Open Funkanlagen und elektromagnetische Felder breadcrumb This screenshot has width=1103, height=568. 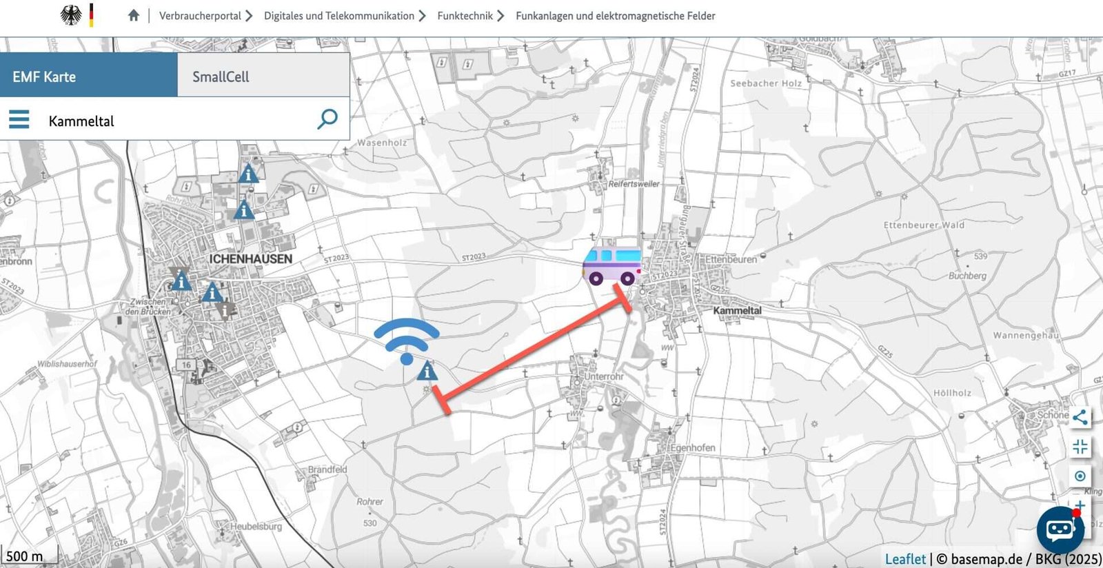(x=616, y=15)
